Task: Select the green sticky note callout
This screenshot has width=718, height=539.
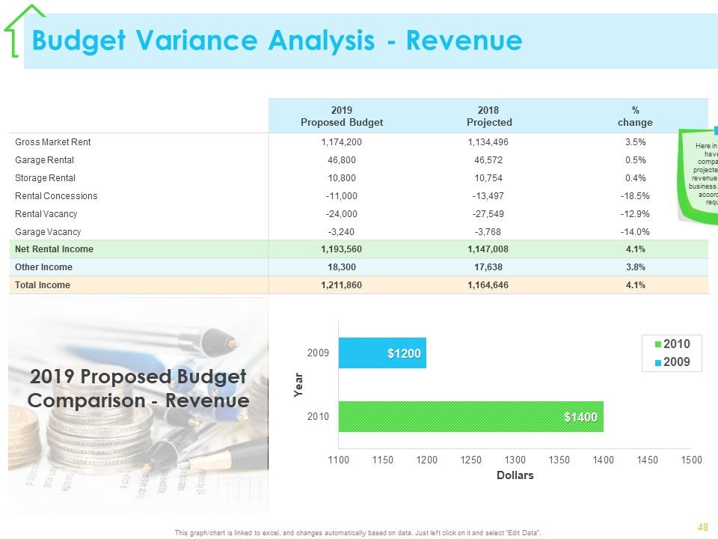Action: pos(697,176)
